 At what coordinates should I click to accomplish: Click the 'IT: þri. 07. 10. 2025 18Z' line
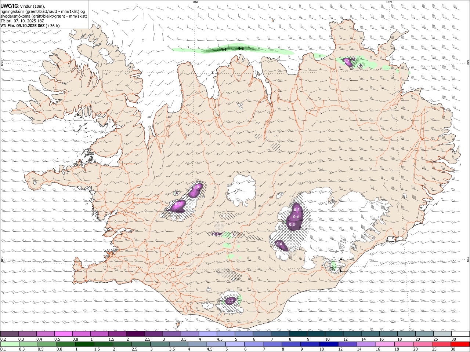pos(22,21)
